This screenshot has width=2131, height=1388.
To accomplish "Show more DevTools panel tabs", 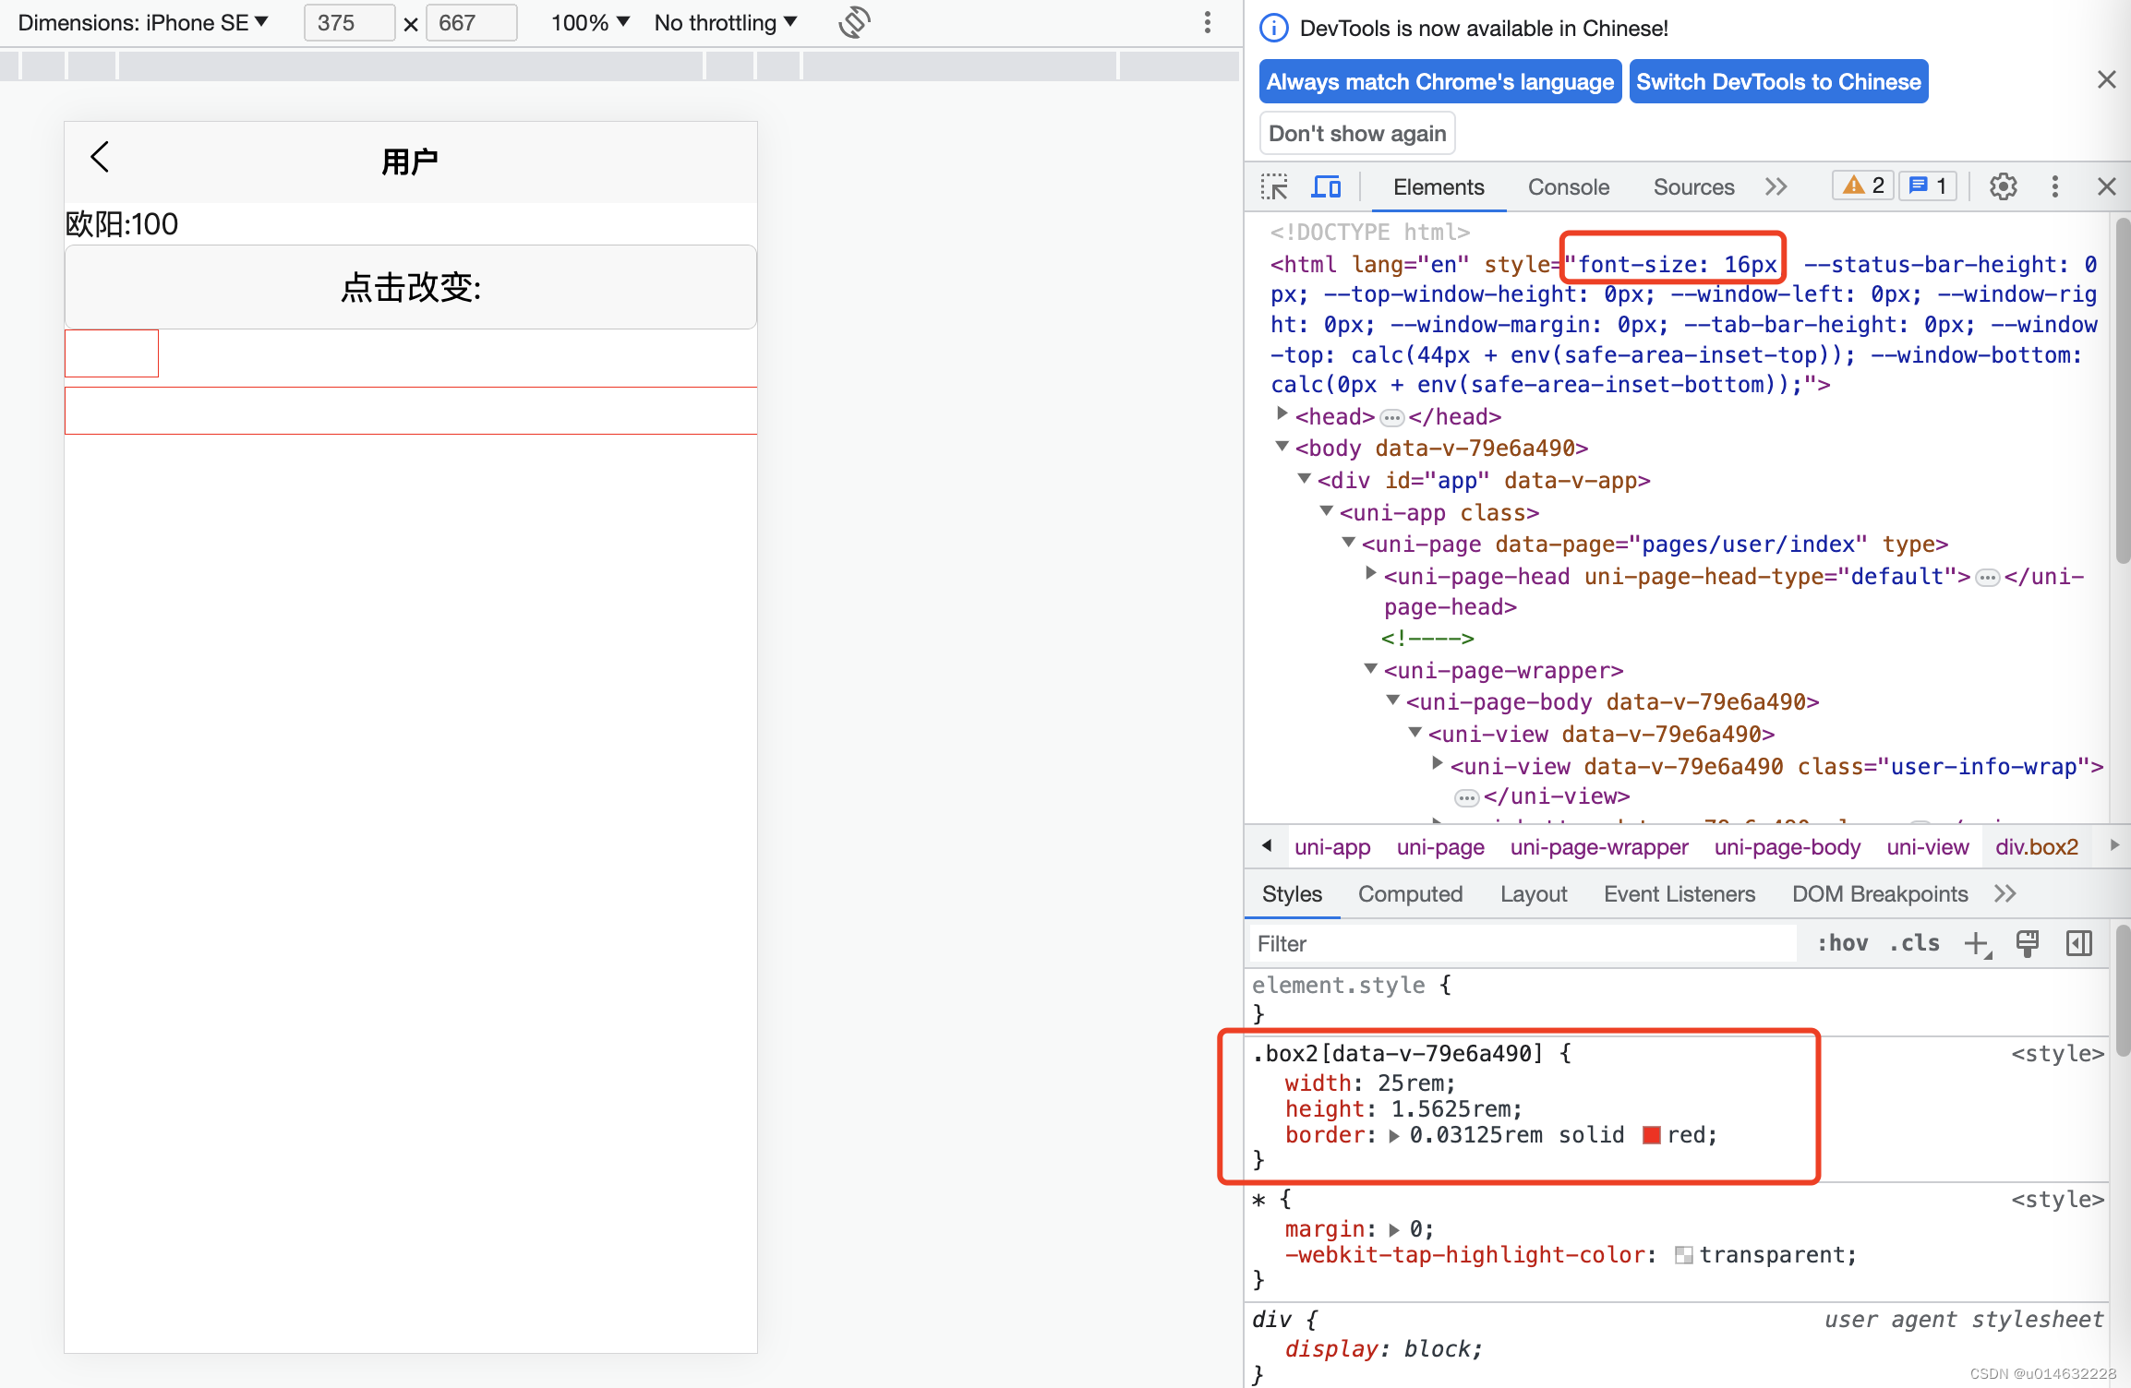I will coord(1776,187).
